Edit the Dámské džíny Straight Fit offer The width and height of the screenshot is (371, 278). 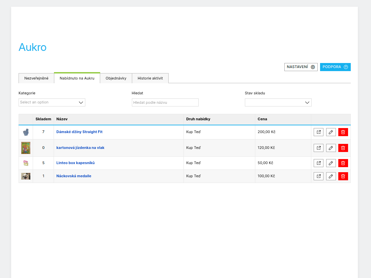coord(331,132)
